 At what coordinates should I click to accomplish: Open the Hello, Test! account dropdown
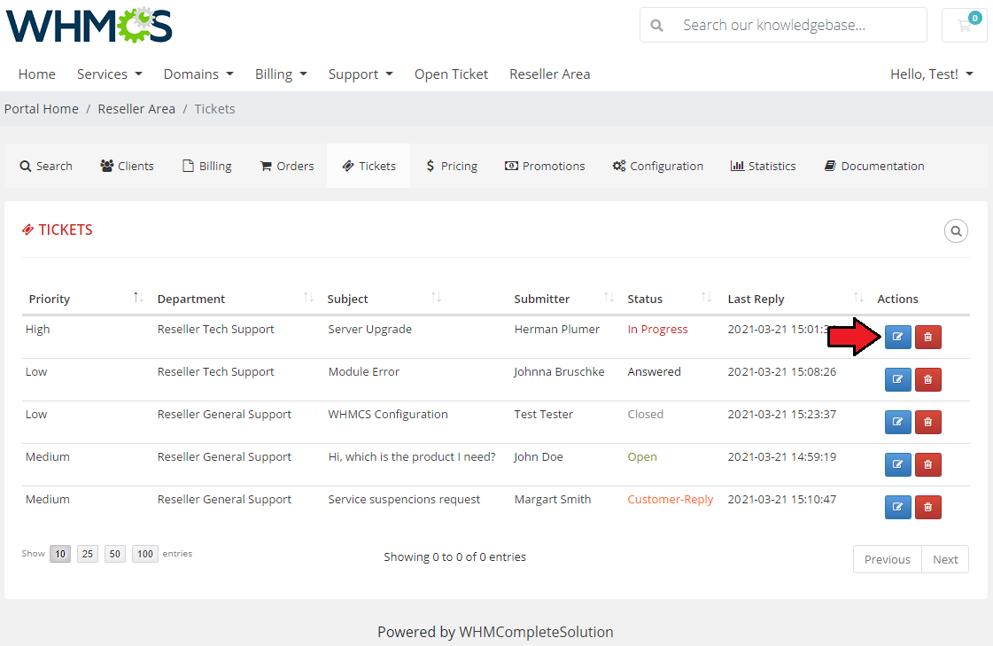932,74
